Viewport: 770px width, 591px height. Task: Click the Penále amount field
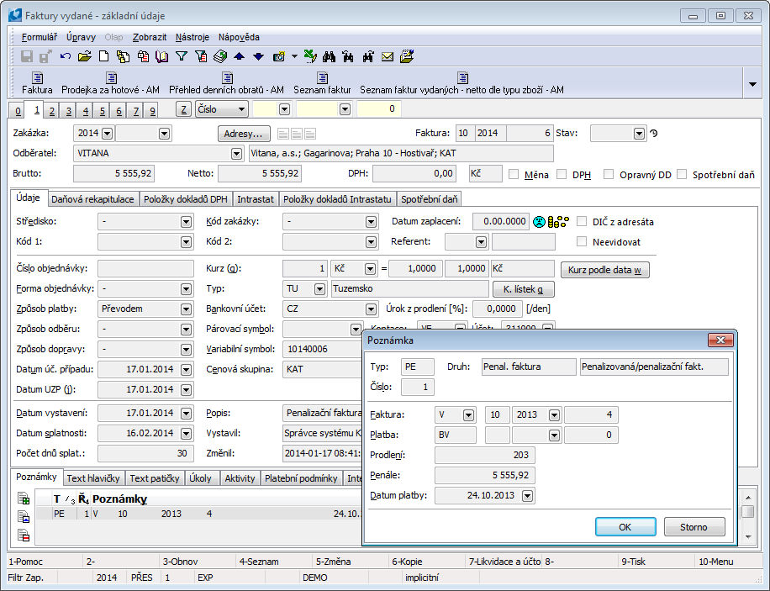click(485, 476)
